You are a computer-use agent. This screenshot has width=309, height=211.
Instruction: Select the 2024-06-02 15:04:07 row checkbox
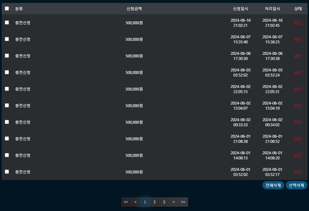[7, 105]
